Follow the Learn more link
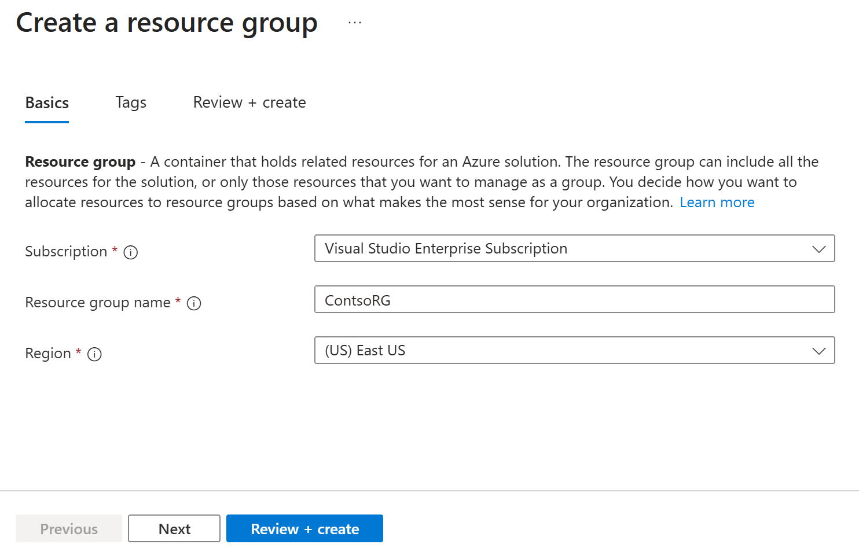This screenshot has height=555, width=859. pyautogui.click(x=717, y=203)
